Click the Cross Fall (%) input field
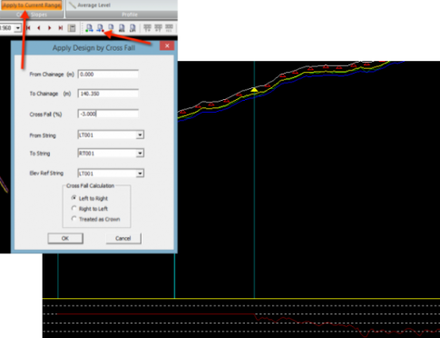Screen dimensions: 440x338 point(108,114)
